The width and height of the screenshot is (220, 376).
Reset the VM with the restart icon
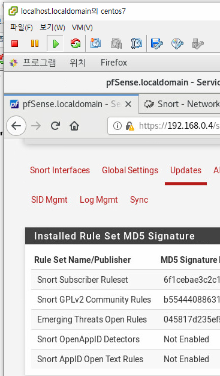point(76,43)
